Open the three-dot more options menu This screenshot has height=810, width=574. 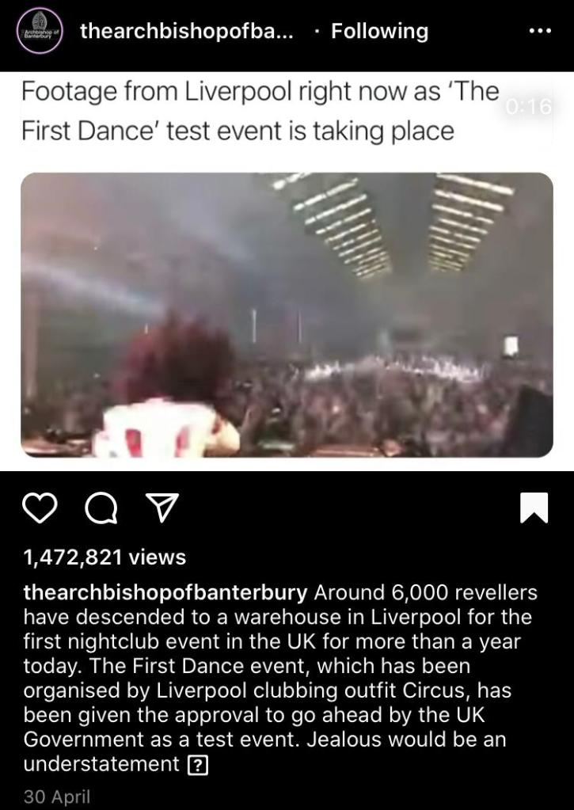click(x=541, y=31)
